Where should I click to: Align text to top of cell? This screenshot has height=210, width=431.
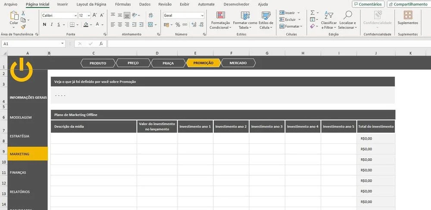tap(112, 15)
